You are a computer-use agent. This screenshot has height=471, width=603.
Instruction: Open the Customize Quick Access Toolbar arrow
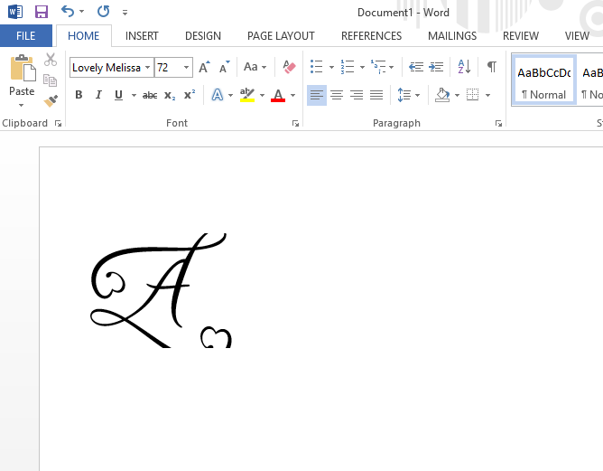125,13
